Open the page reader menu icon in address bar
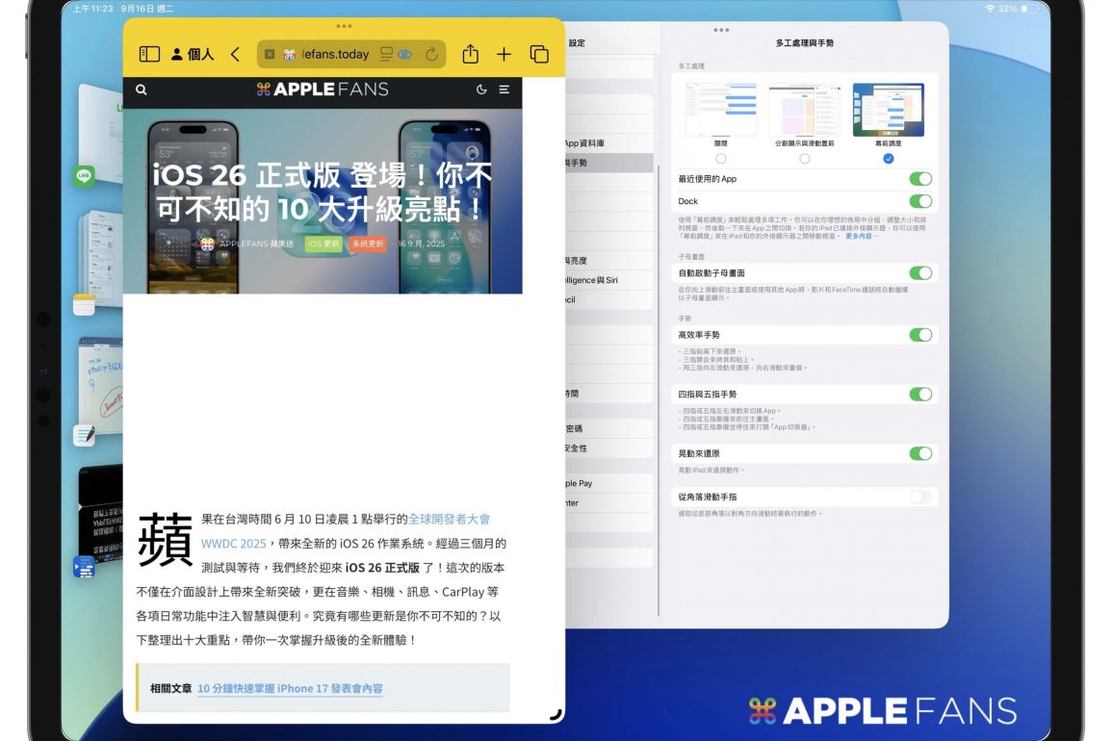The height and width of the screenshot is (741, 1112). 387,55
